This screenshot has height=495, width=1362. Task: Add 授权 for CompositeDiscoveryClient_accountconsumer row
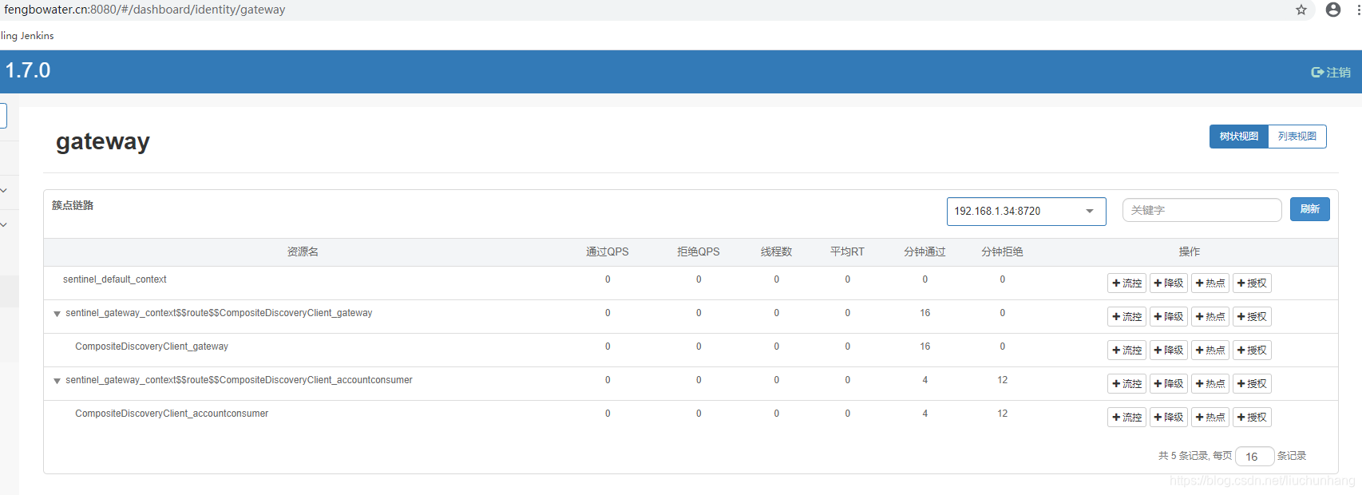(x=1252, y=418)
